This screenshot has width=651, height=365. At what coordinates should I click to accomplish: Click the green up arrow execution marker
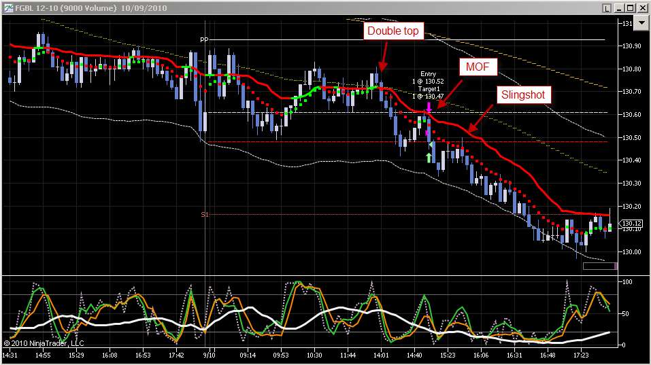[x=429, y=158]
